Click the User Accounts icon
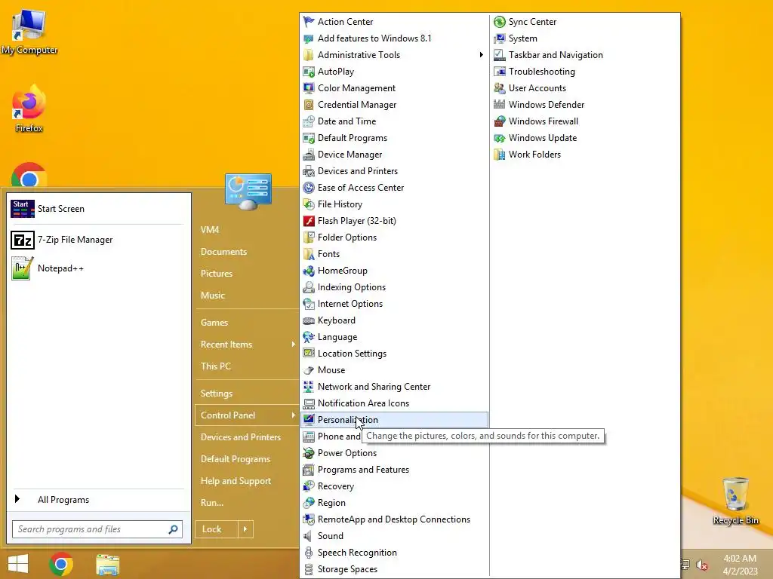The image size is (773, 579). click(500, 88)
